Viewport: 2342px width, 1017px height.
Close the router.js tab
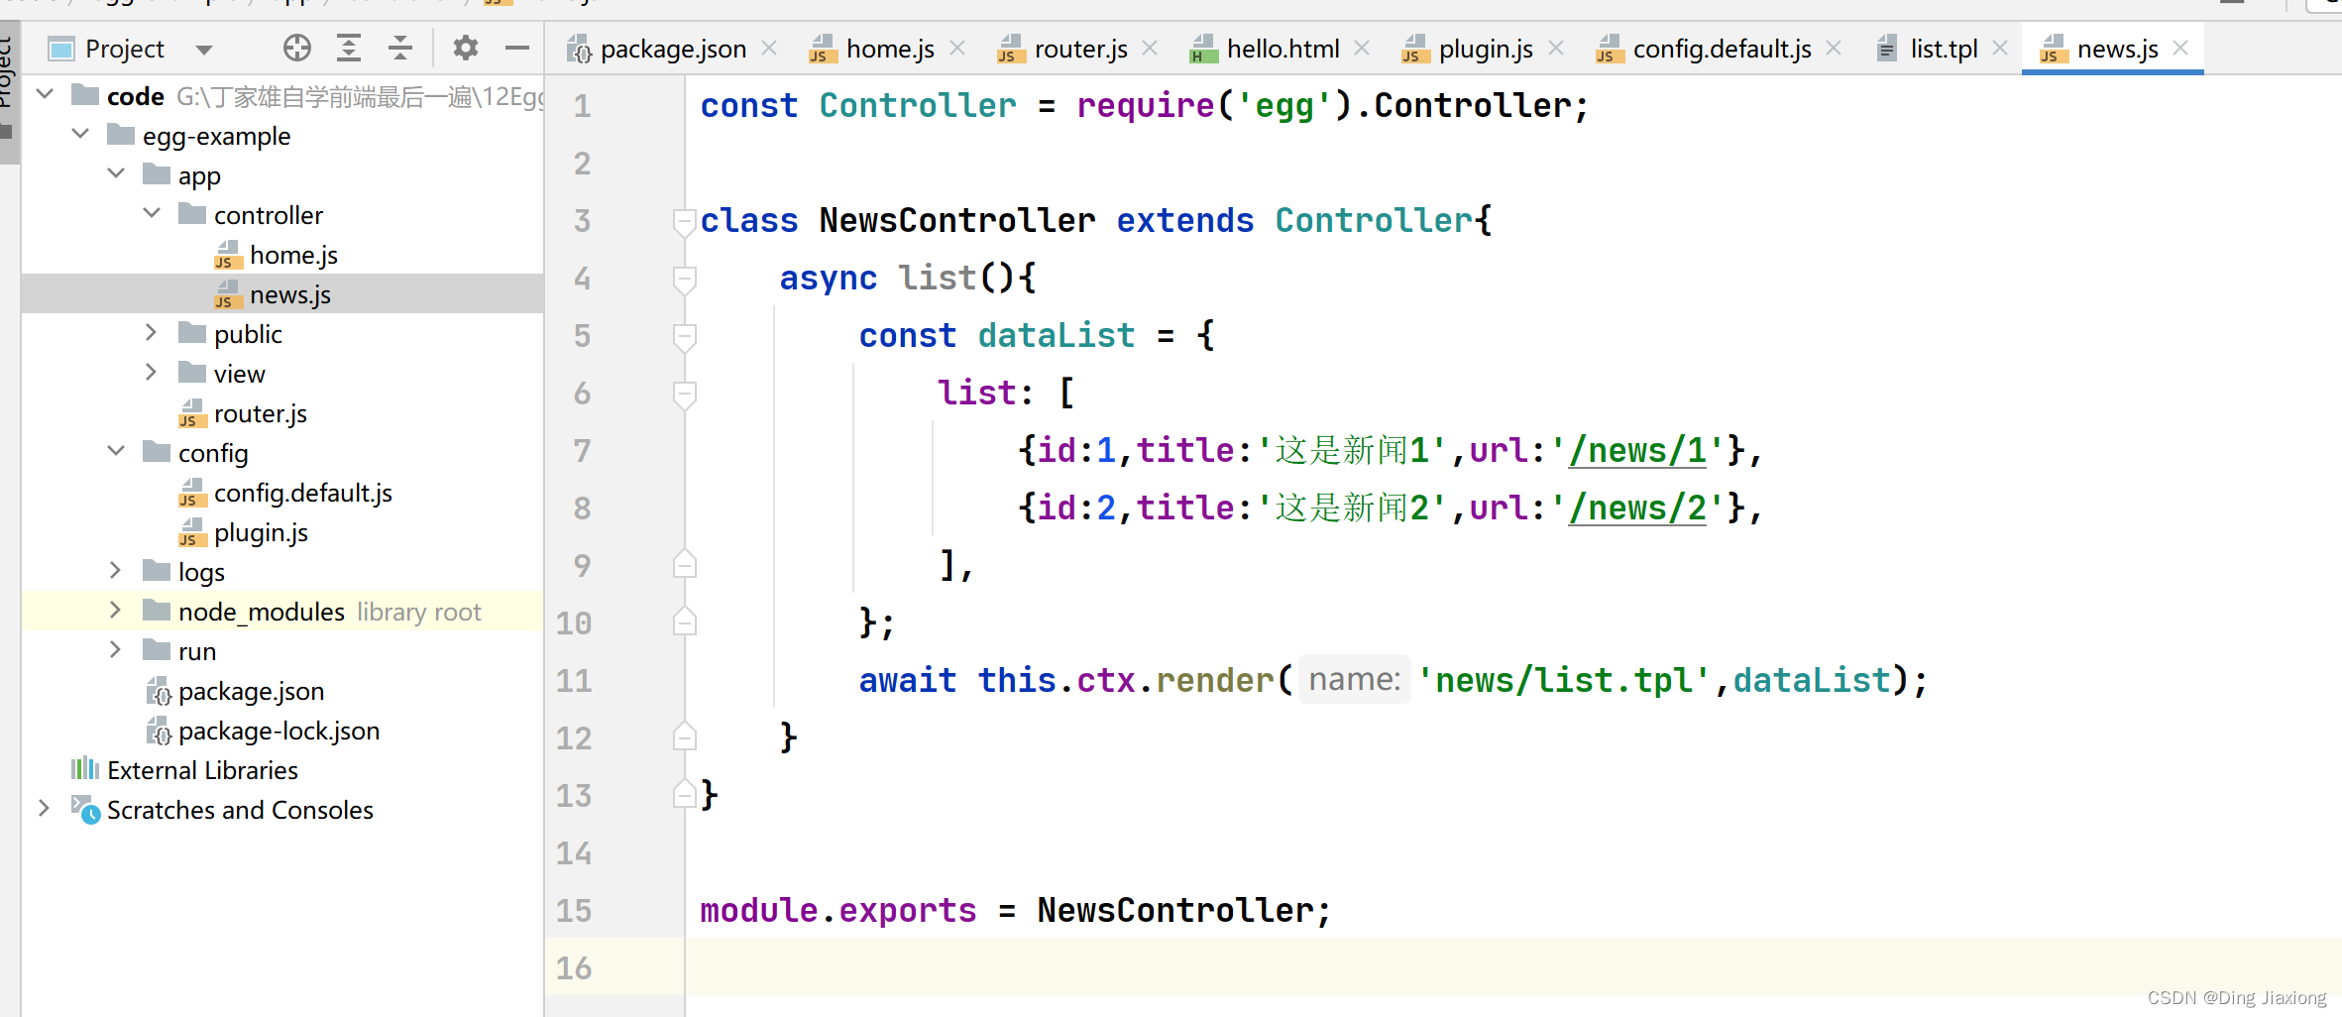(x=1150, y=48)
